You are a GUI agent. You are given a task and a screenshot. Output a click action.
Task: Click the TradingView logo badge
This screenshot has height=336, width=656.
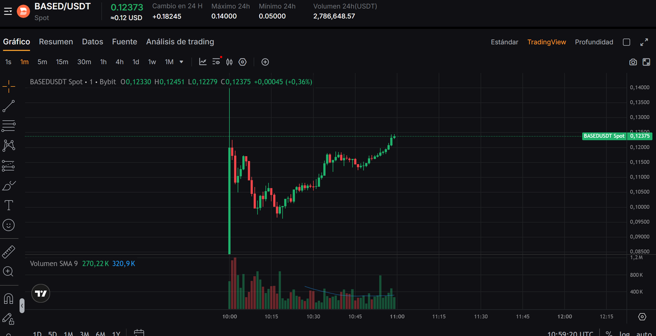click(41, 293)
